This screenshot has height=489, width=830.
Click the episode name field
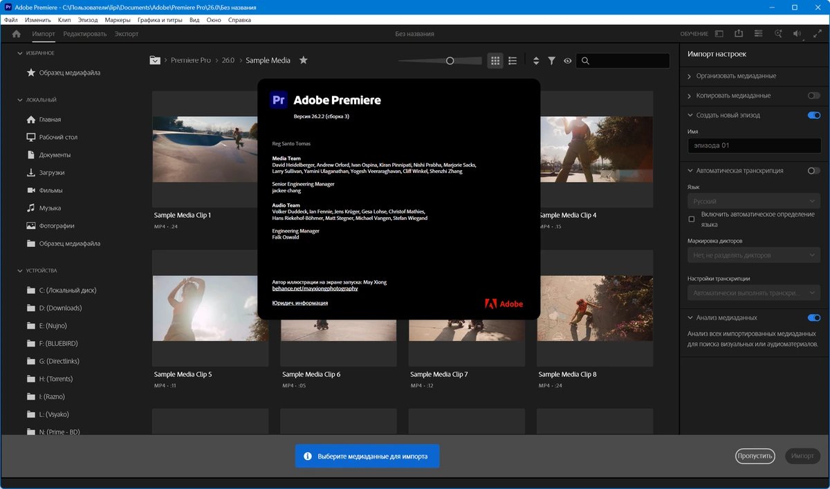[754, 145]
